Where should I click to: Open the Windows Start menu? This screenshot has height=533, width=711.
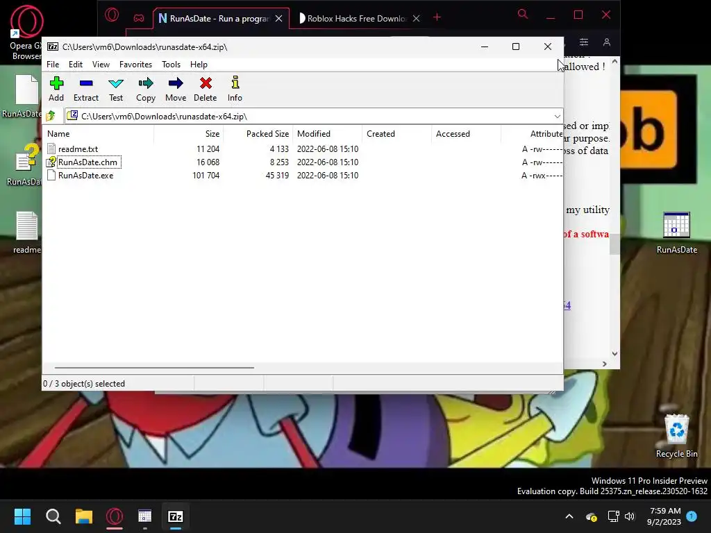(x=22, y=516)
